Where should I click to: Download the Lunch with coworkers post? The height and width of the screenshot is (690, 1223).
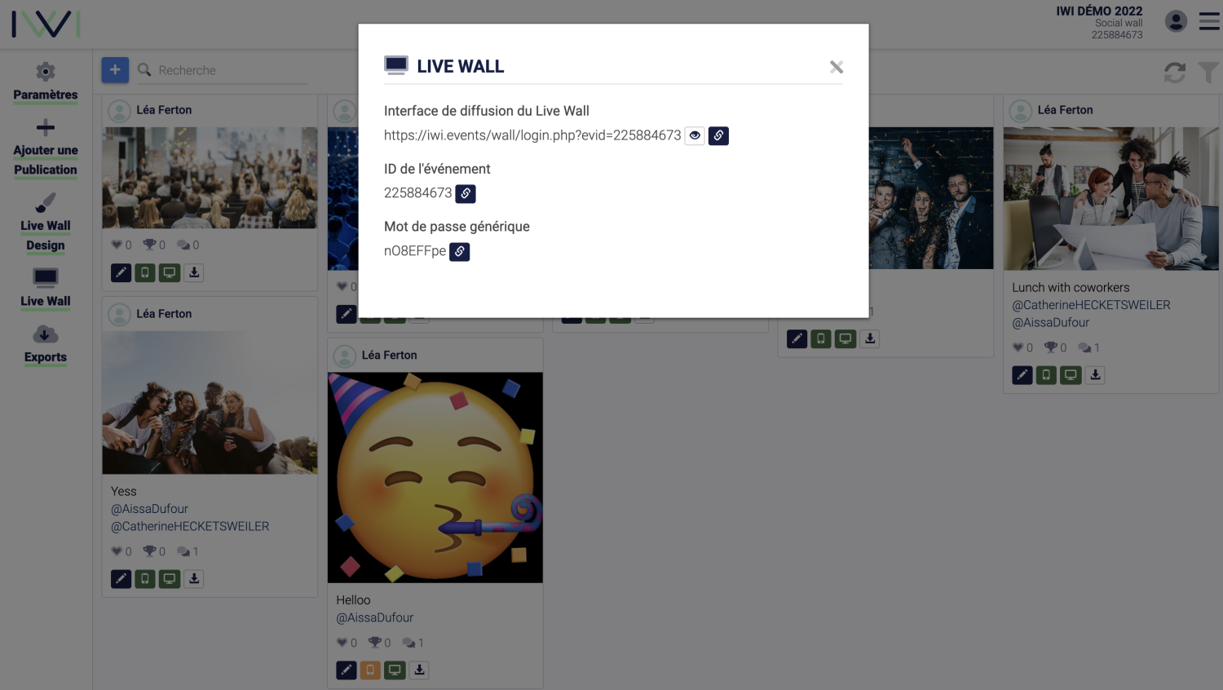point(1095,375)
